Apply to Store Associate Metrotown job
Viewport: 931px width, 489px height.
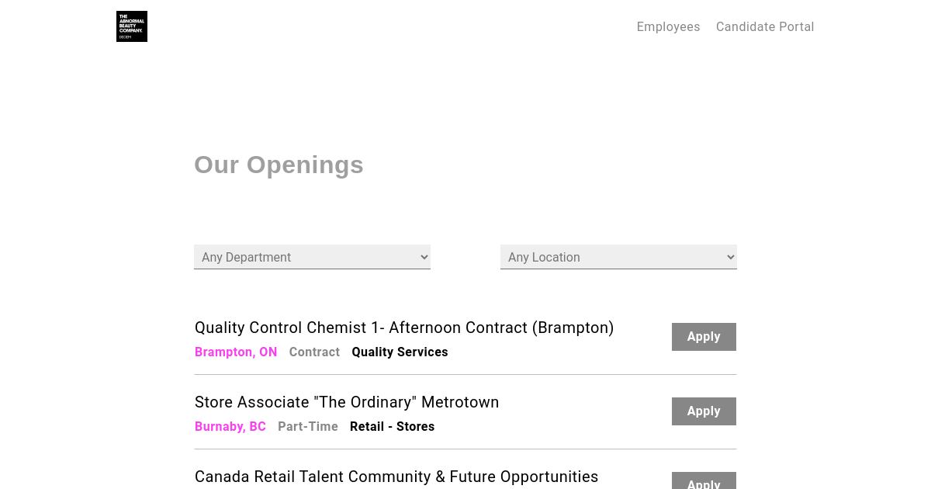704,411
